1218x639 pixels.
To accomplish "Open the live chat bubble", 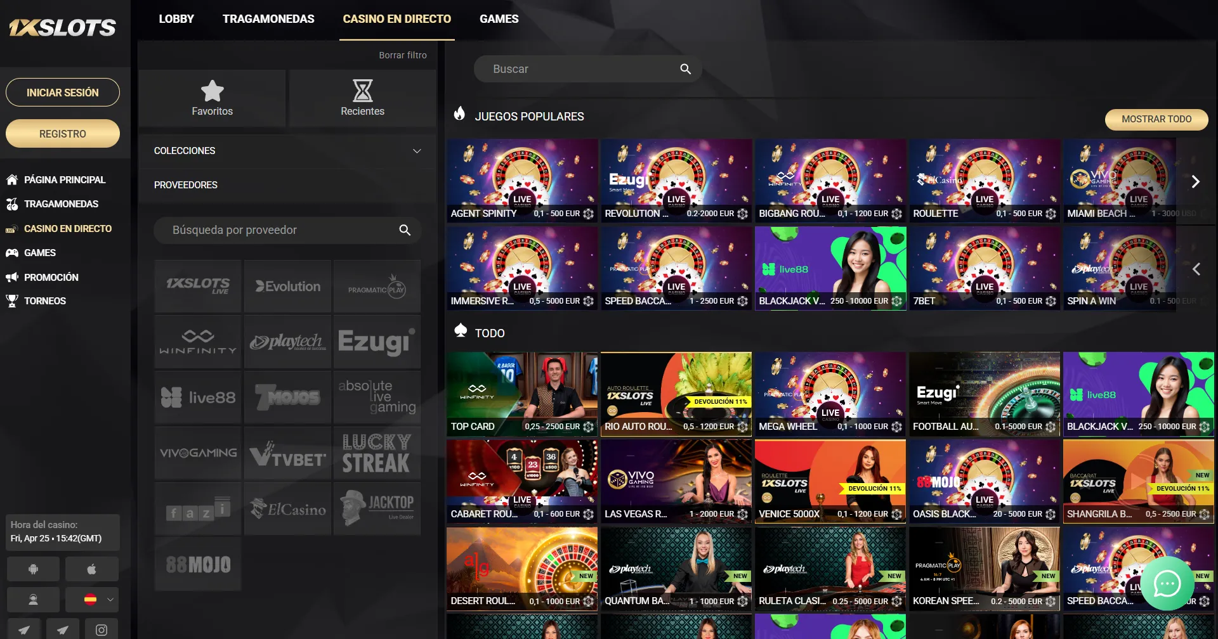I will coord(1167,584).
